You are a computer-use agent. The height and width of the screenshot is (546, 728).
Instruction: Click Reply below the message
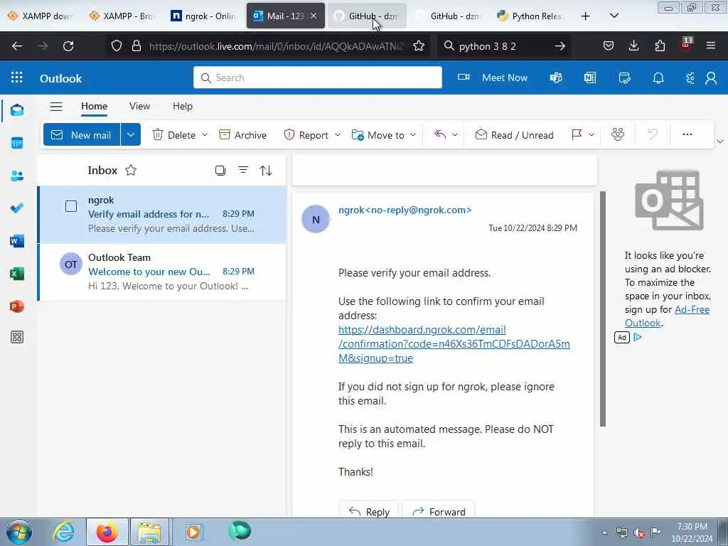click(369, 511)
